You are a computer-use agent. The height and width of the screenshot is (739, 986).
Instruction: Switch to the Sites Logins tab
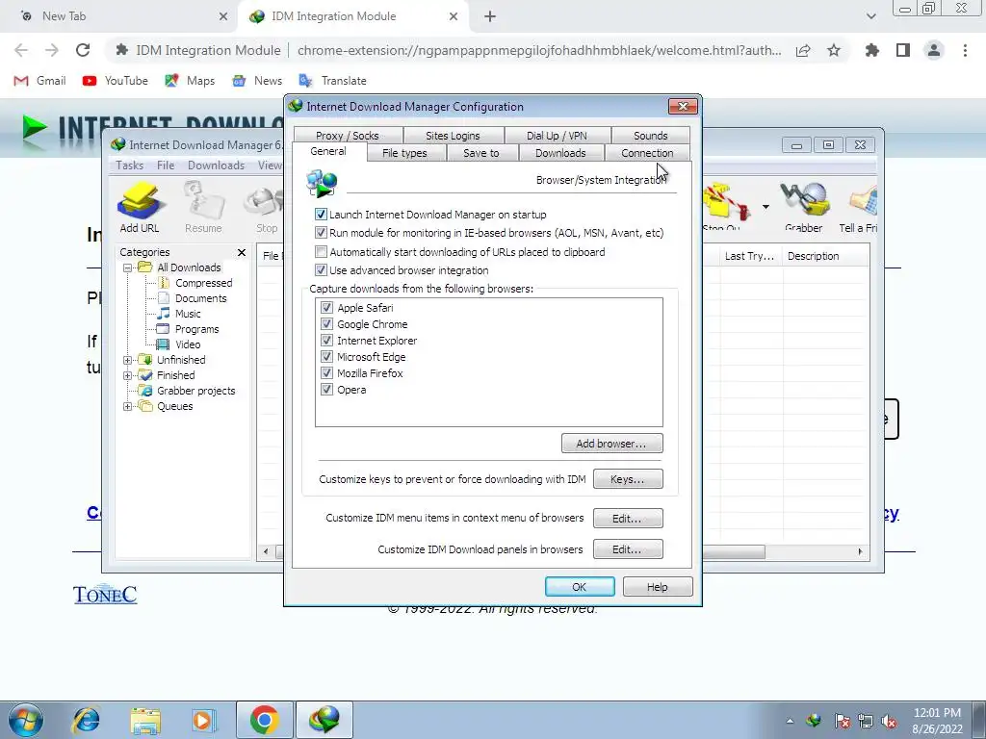(453, 135)
